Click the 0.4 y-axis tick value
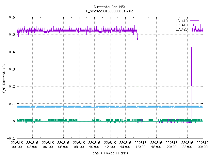209x156 pixels. pyautogui.click(x=12, y=52)
